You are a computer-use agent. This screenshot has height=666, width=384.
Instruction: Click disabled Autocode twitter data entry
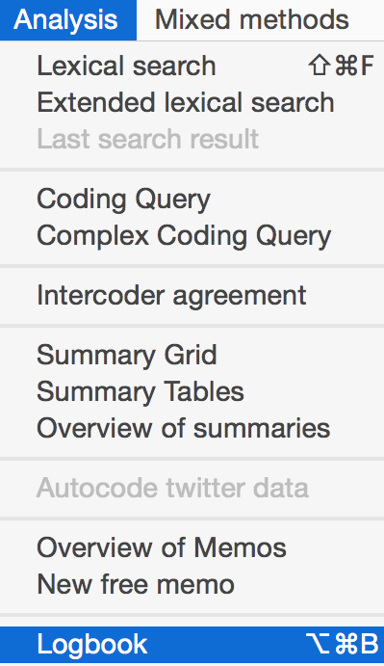pos(192,488)
